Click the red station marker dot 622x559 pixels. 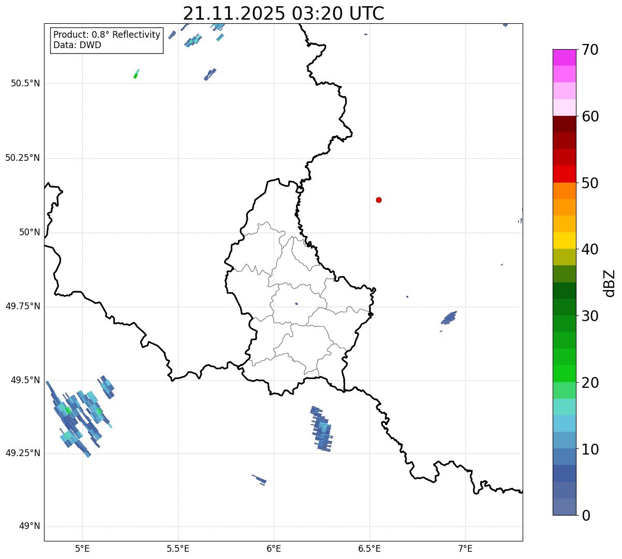point(379,200)
